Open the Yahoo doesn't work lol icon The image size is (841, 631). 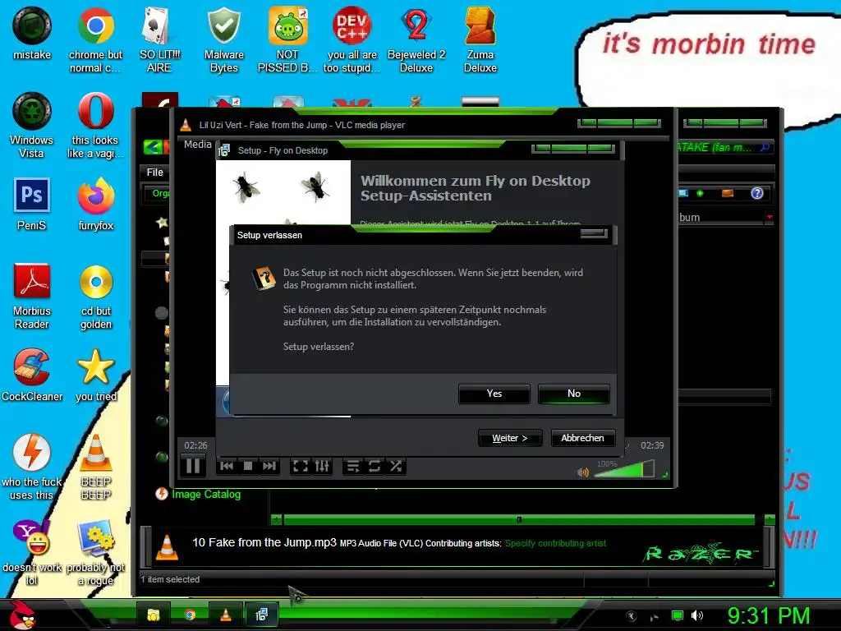(32, 553)
